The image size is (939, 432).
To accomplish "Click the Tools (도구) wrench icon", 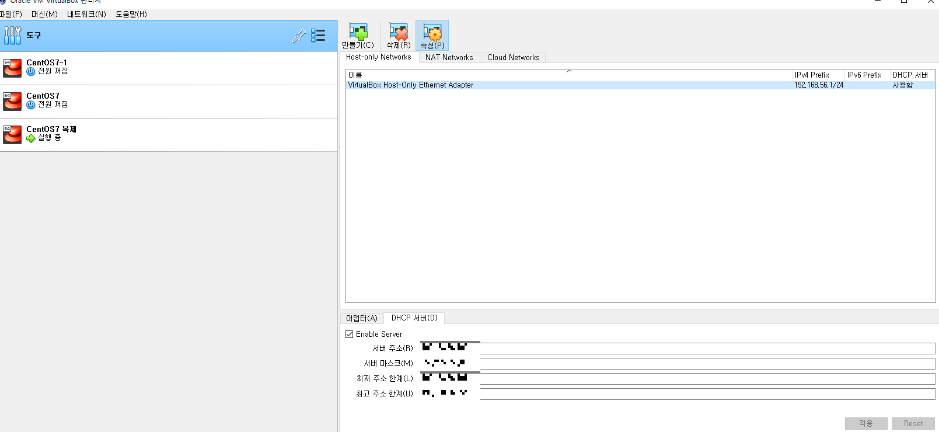I will coord(12,36).
